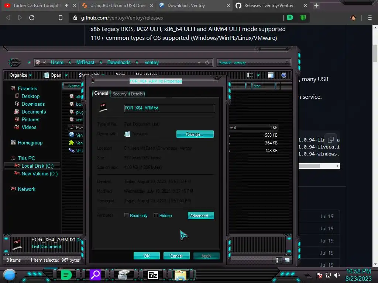Reload the GitHub releases page
Viewport: 378px width, 283px height.
point(32,18)
